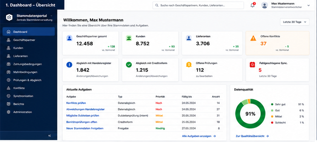The image size is (317, 142).
Task: Click the red Fehlgeschlagene Sync. icon
Action: [252, 65]
